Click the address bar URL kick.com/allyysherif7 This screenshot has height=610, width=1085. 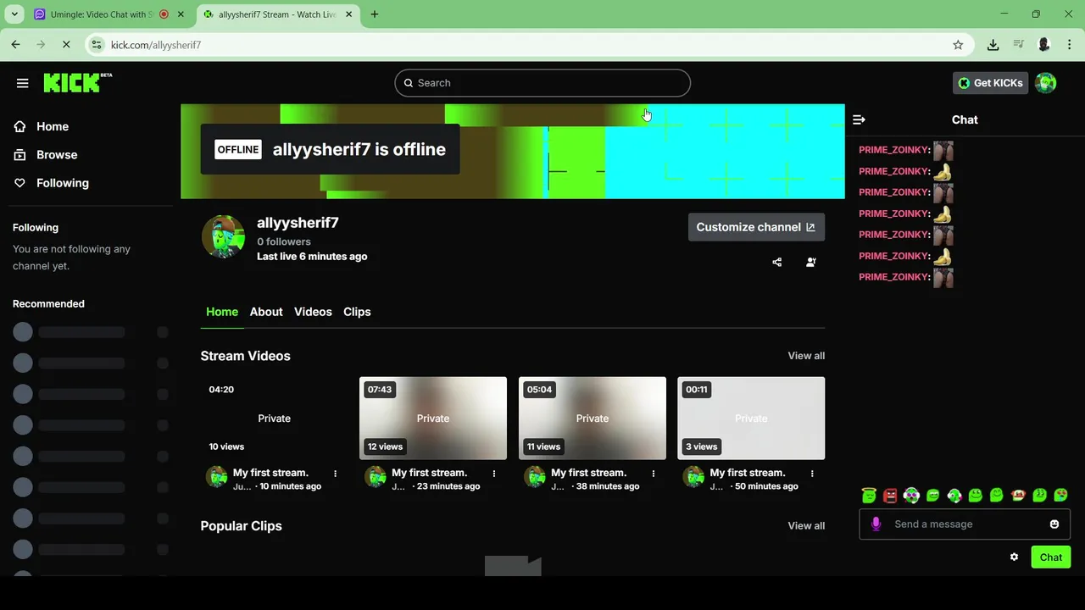coord(156,45)
